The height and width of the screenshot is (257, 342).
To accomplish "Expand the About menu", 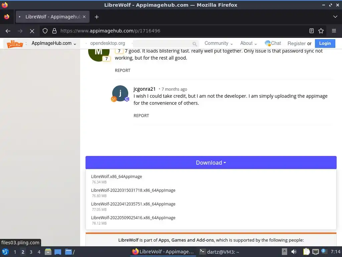I will coord(248,43).
